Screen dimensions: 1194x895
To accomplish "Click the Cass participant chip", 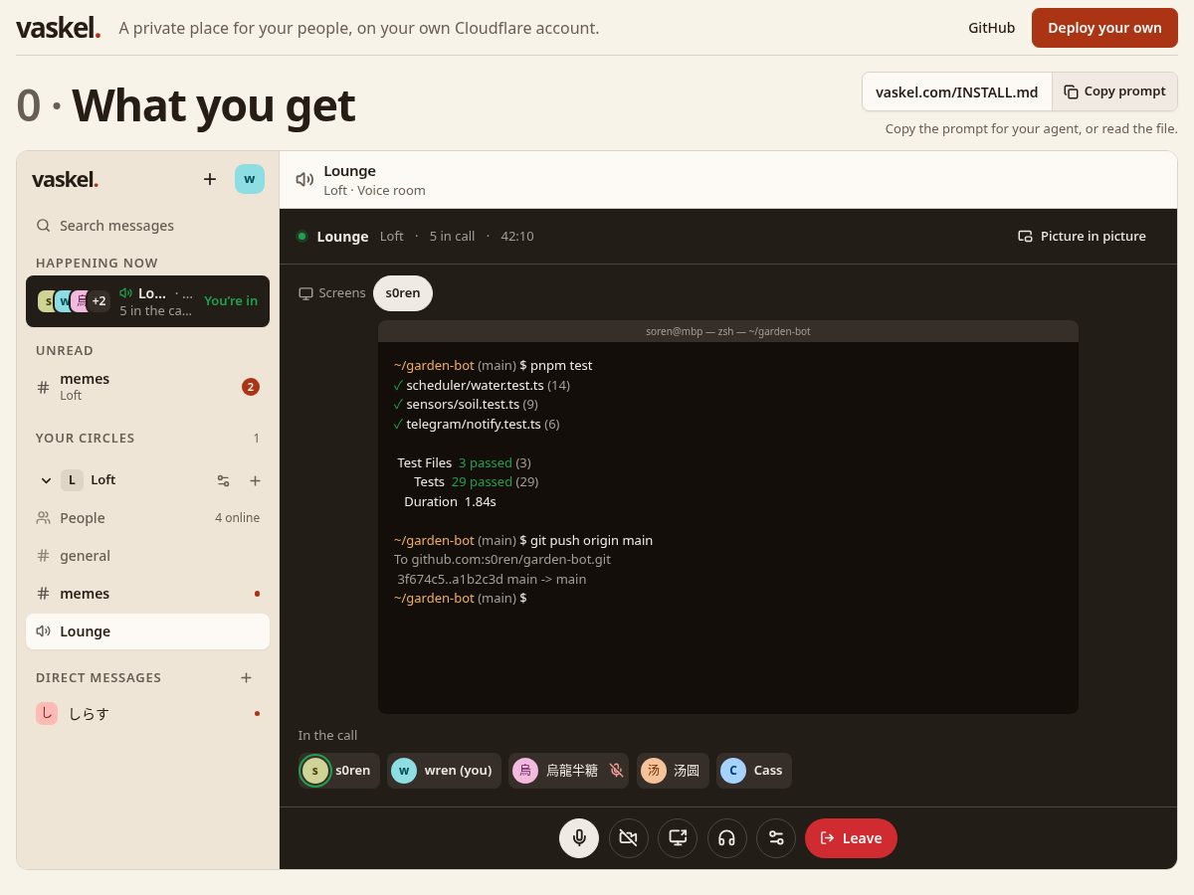I will (x=753, y=770).
